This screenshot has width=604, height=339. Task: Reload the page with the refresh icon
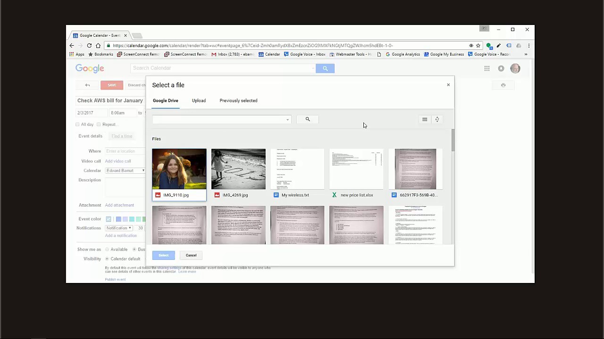click(89, 46)
